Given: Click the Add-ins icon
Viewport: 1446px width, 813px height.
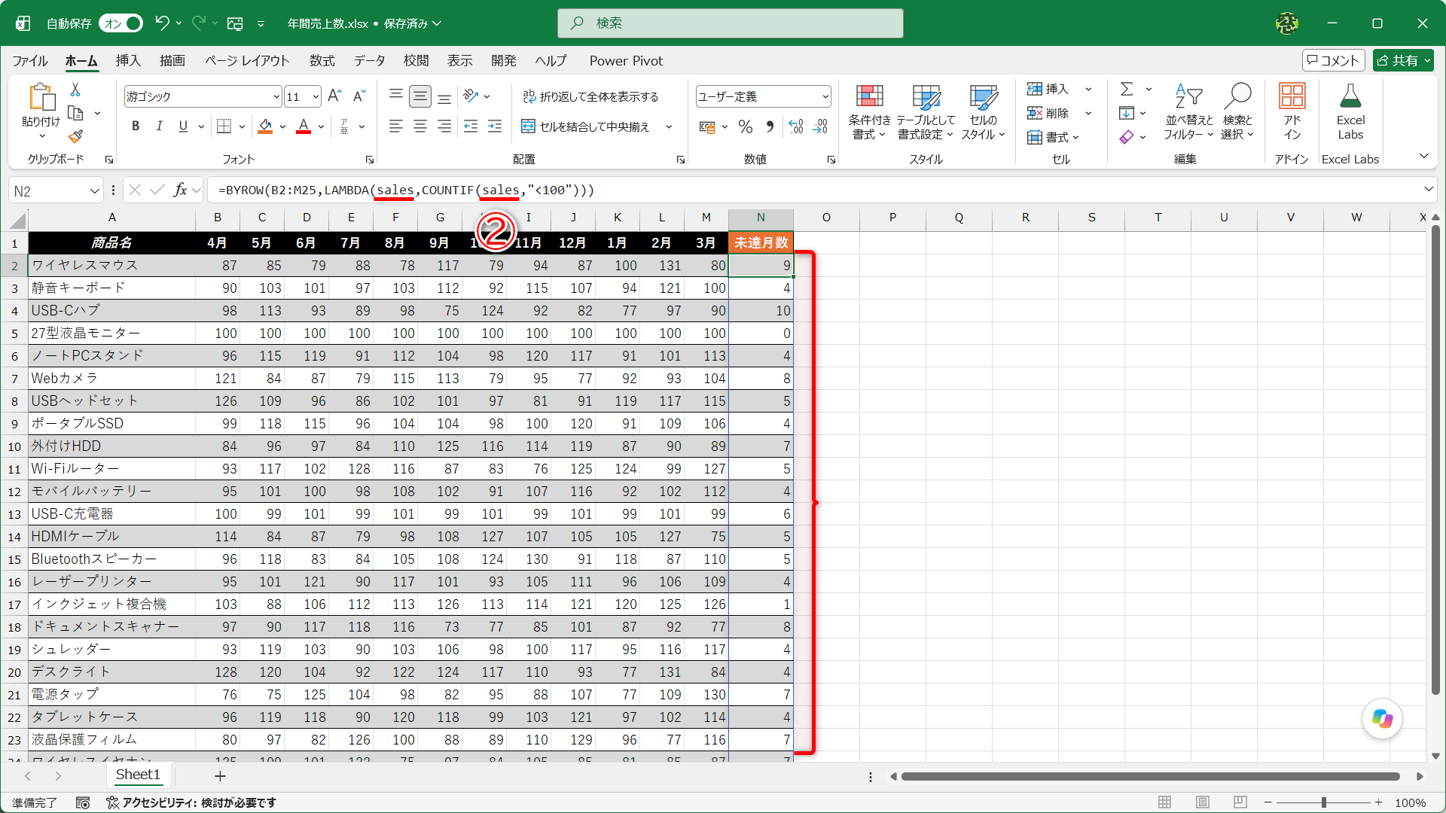Looking at the screenshot, I should (x=1292, y=112).
